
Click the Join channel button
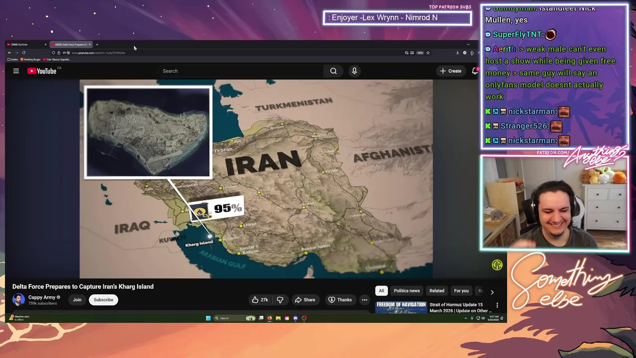(77, 300)
